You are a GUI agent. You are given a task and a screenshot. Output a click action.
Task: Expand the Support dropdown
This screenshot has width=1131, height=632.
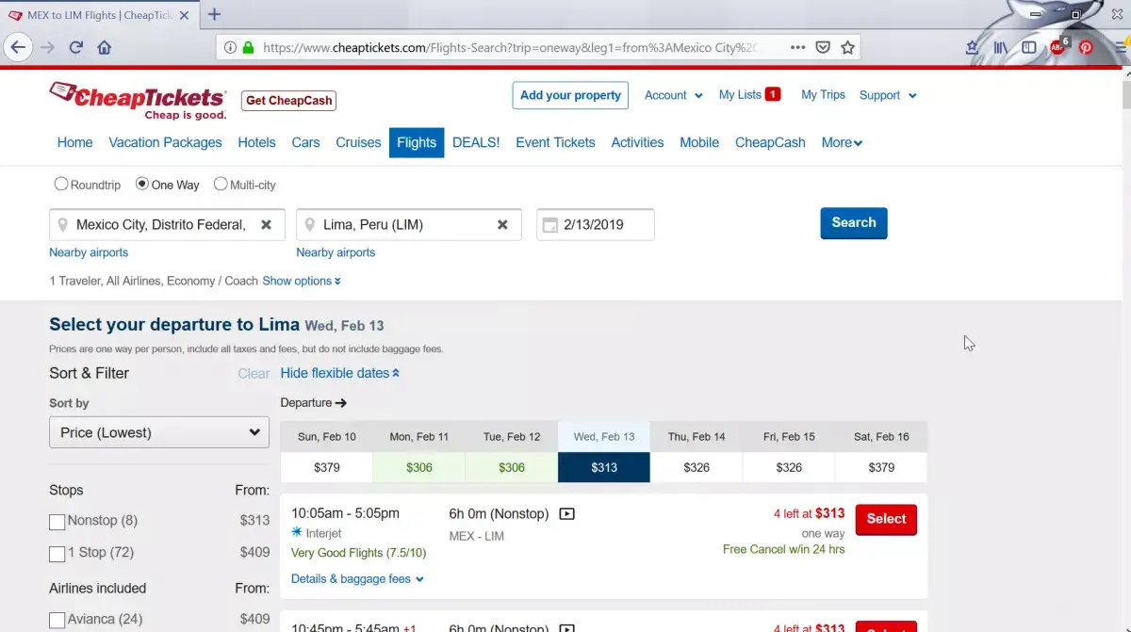(888, 95)
